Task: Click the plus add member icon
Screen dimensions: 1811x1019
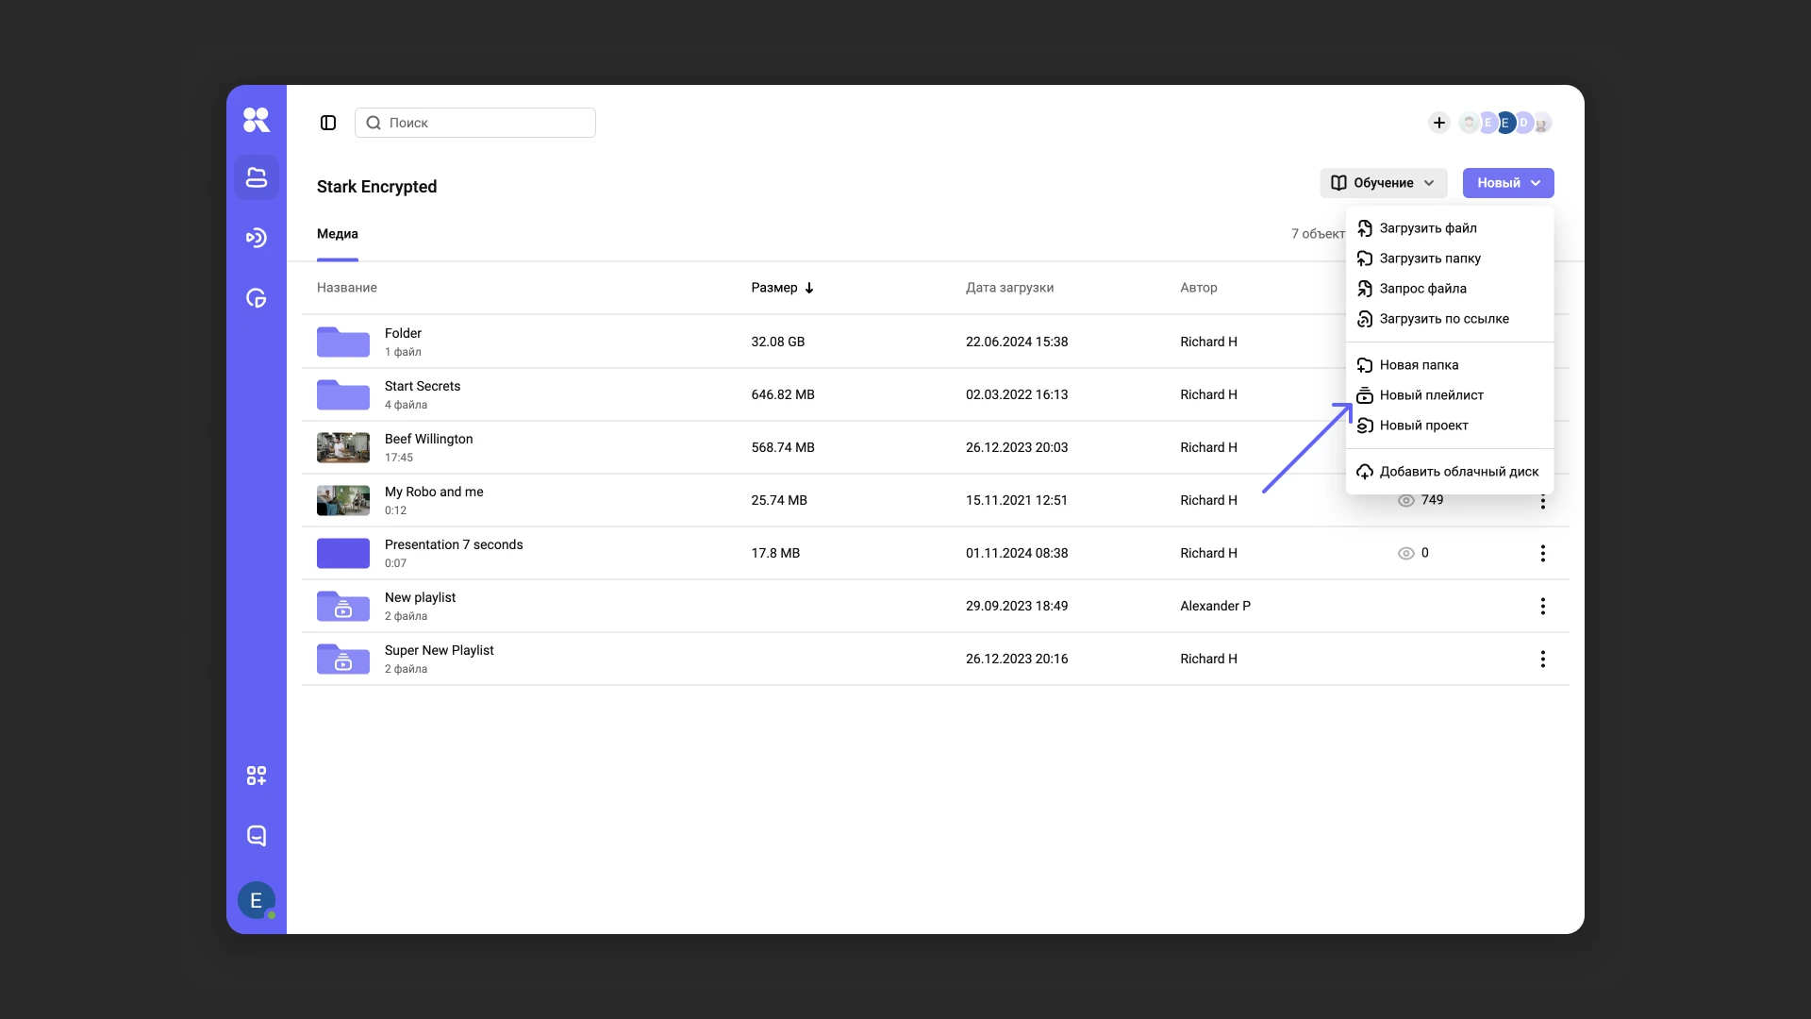Action: (x=1438, y=123)
